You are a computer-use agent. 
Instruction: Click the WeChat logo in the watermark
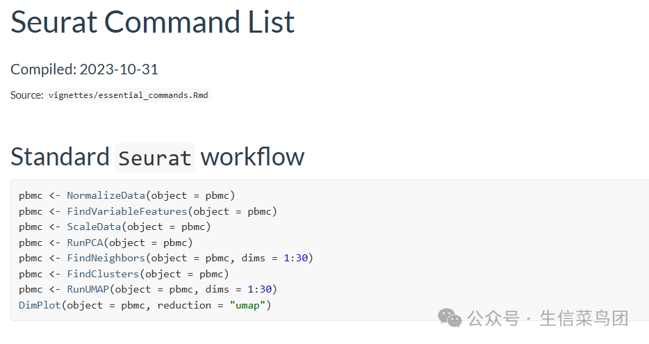click(450, 318)
